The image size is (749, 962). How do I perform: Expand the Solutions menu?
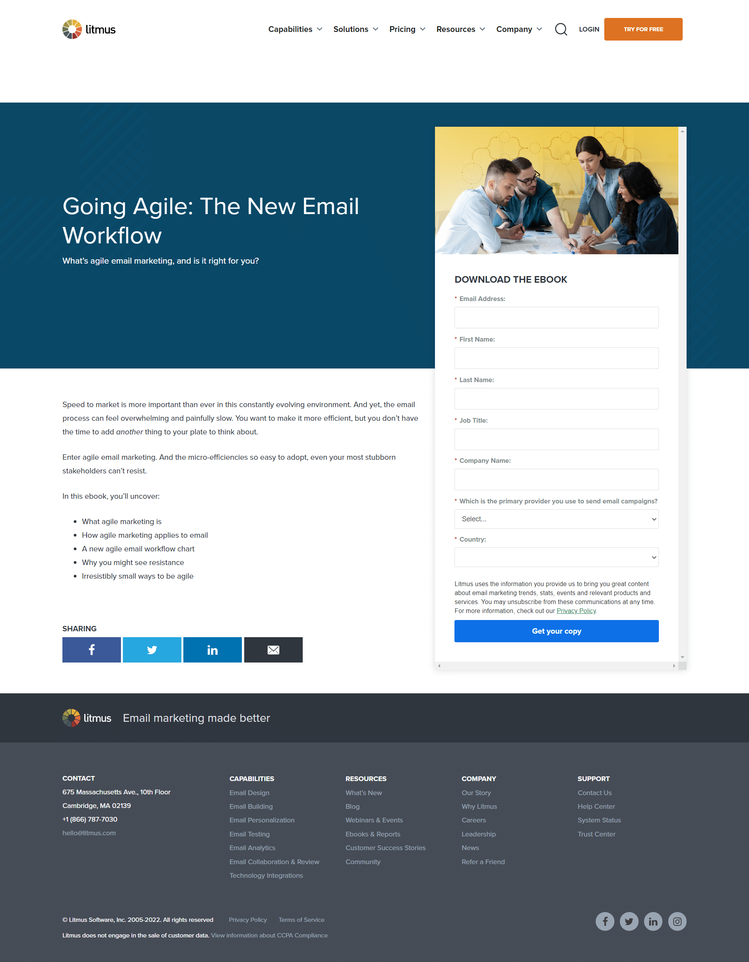point(356,29)
